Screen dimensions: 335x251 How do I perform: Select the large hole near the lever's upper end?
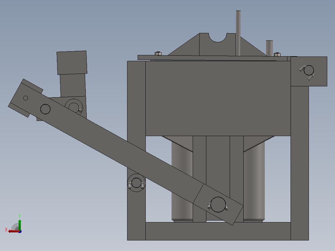pyautogui.click(x=45, y=109)
